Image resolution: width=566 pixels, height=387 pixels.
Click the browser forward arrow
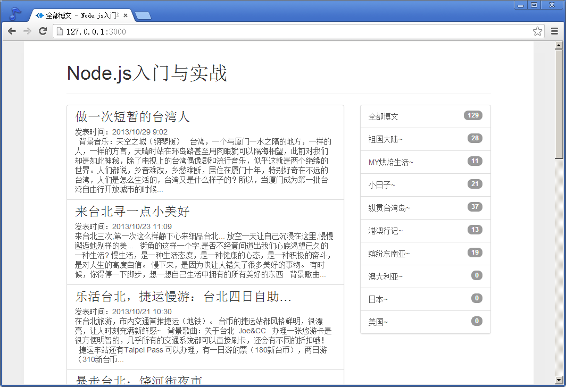(28, 31)
